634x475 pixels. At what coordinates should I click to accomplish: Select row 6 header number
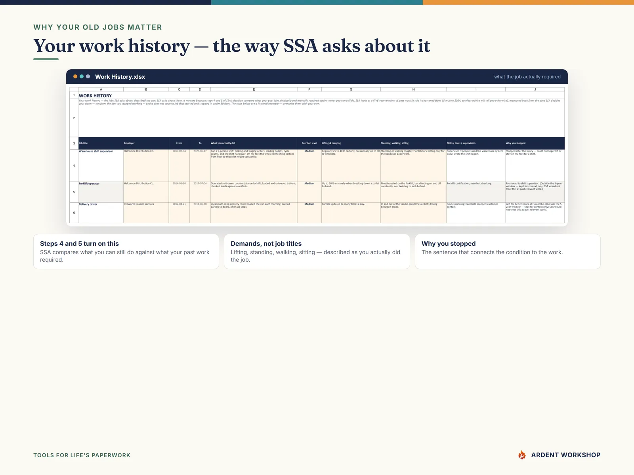[x=74, y=213]
